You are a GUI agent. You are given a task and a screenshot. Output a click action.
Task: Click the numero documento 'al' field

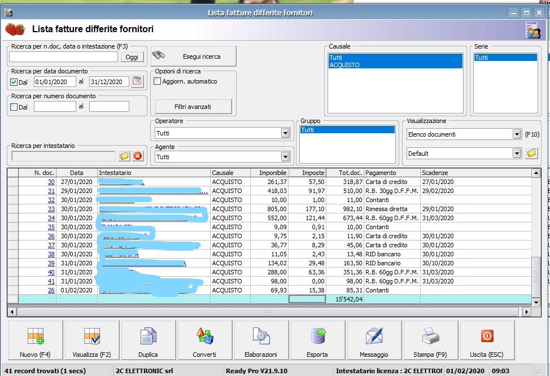click(x=109, y=107)
